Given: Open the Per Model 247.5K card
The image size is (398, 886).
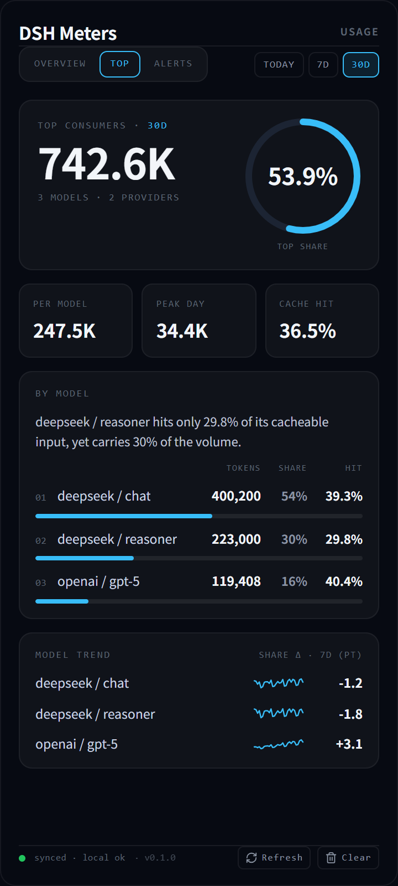Looking at the screenshot, I should click(x=76, y=321).
